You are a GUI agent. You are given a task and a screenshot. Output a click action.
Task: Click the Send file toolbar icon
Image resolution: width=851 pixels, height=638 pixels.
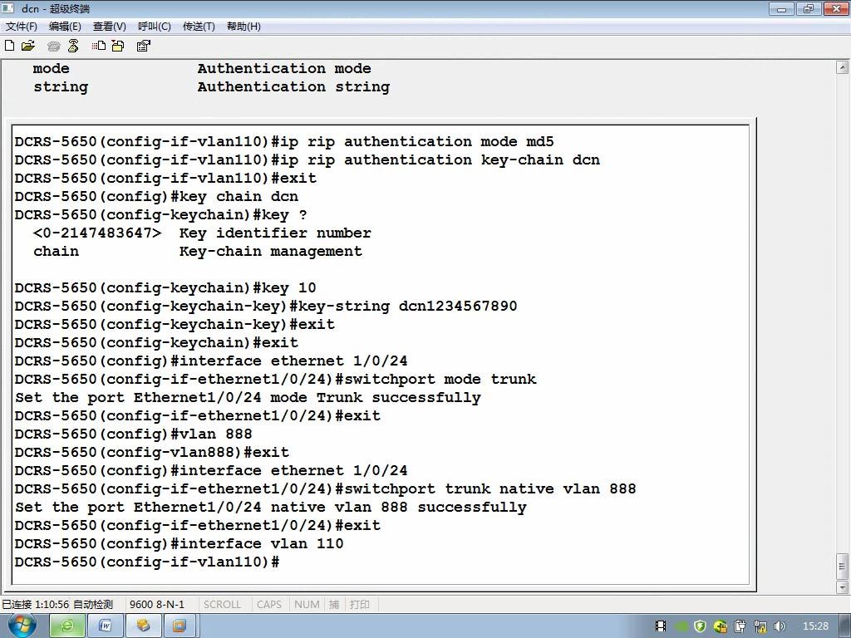click(99, 46)
